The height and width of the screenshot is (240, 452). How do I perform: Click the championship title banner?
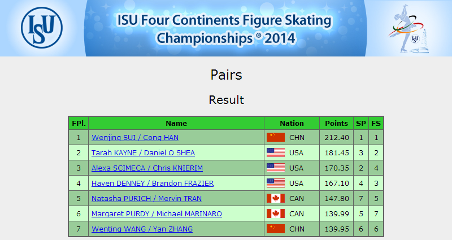tap(225, 28)
